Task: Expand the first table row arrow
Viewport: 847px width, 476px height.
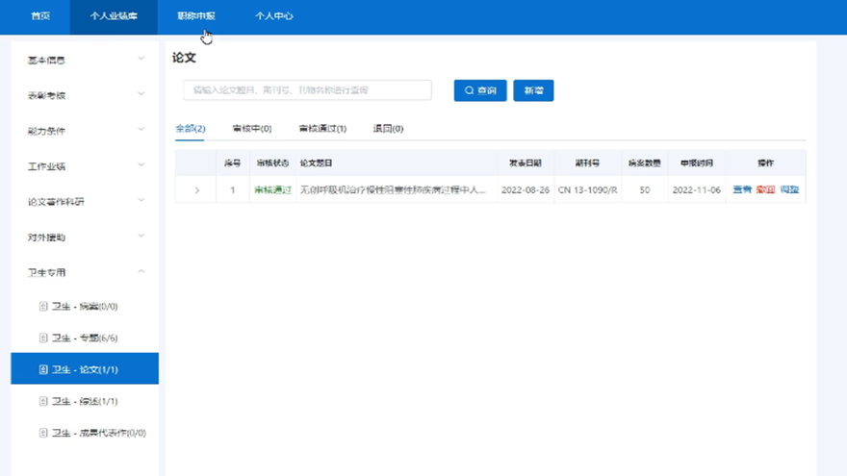Action: 197,190
